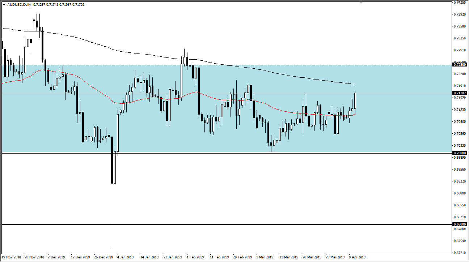Screen dimensions: 469x262
Task: Select the 19 Nov 2018 date label
Action: pos(12,257)
